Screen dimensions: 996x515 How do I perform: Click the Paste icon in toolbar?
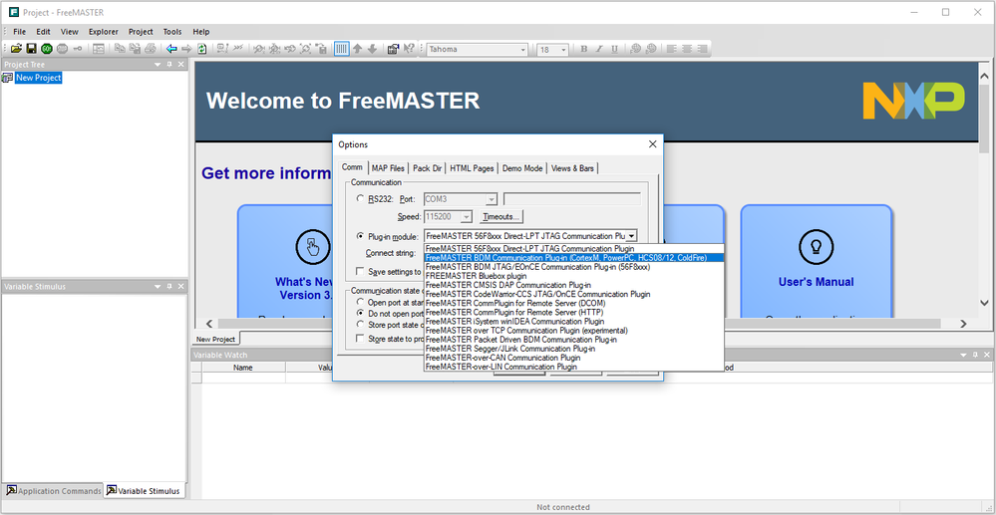136,49
